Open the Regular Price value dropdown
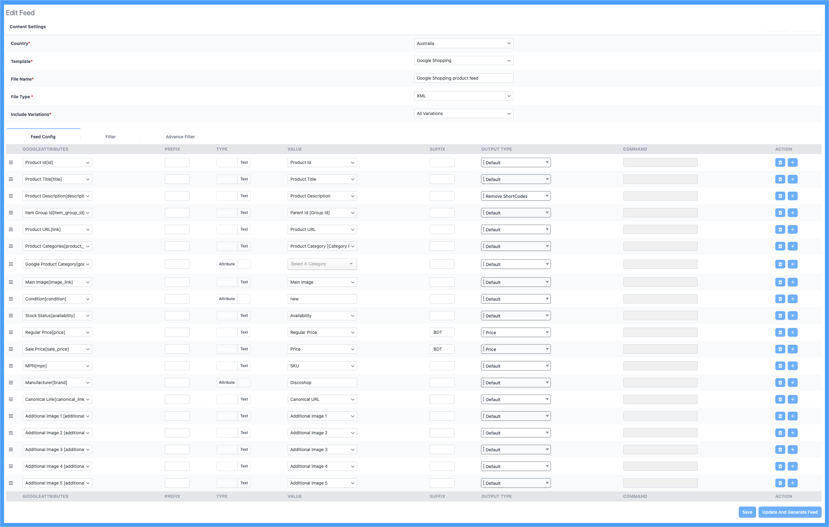Image resolution: width=829 pixels, height=527 pixels. pyautogui.click(x=322, y=332)
